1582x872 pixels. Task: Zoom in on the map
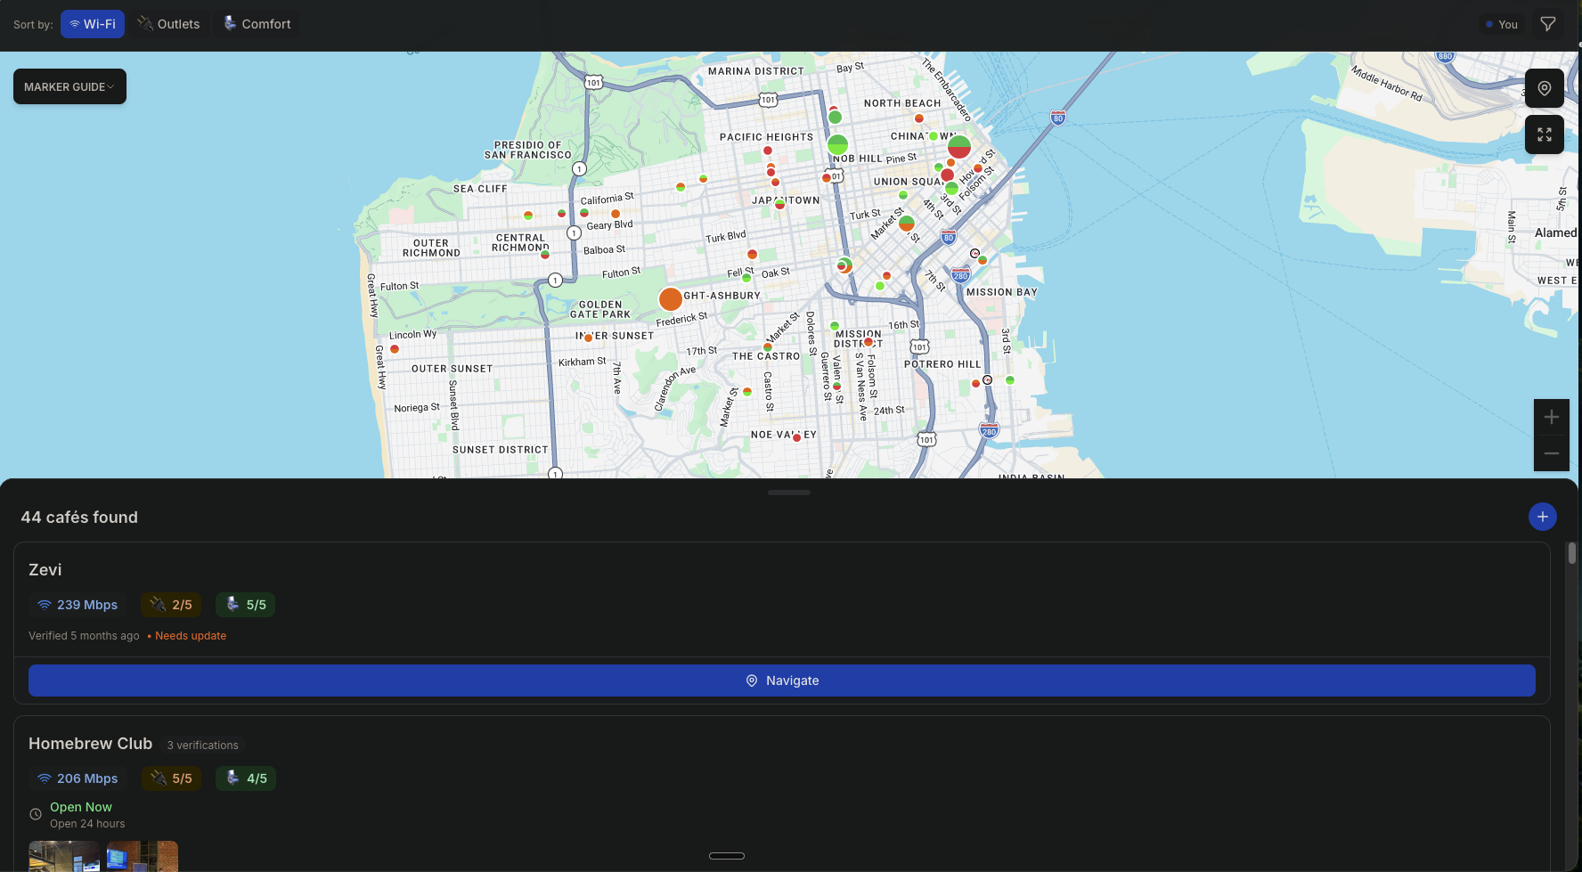(x=1551, y=417)
